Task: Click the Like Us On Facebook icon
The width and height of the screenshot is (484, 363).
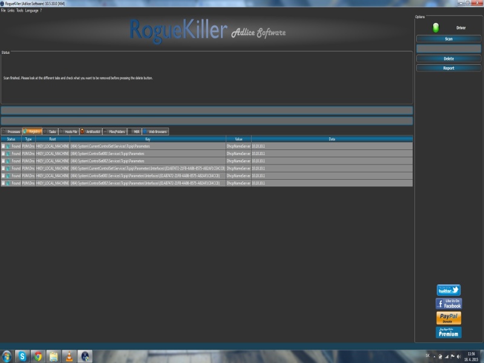Action: click(x=448, y=304)
